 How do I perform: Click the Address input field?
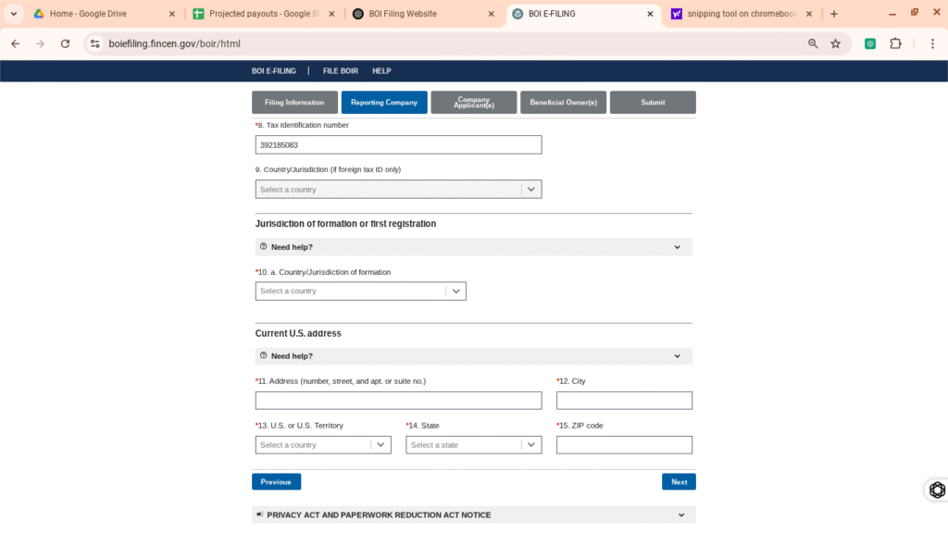[398, 401]
